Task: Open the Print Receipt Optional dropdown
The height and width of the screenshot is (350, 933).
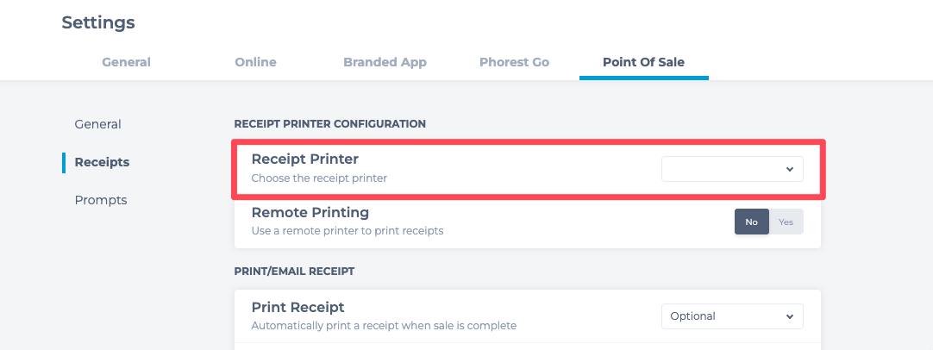Action: click(x=732, y=316)
